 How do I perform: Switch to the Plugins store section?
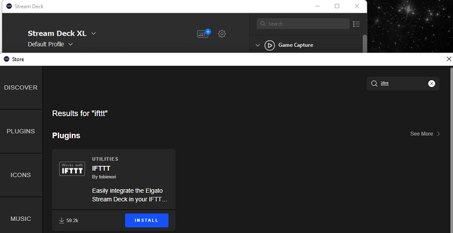tap(21, 131)
